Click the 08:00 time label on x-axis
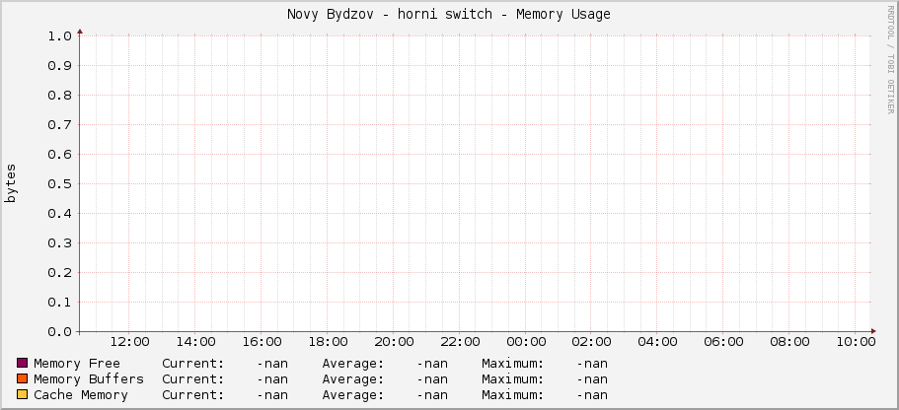 coord(789,342)
